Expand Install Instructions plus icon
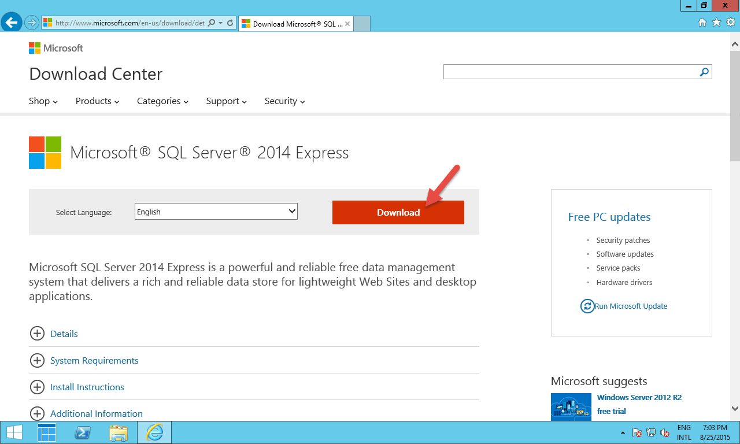740x444 pixels. 37,387
